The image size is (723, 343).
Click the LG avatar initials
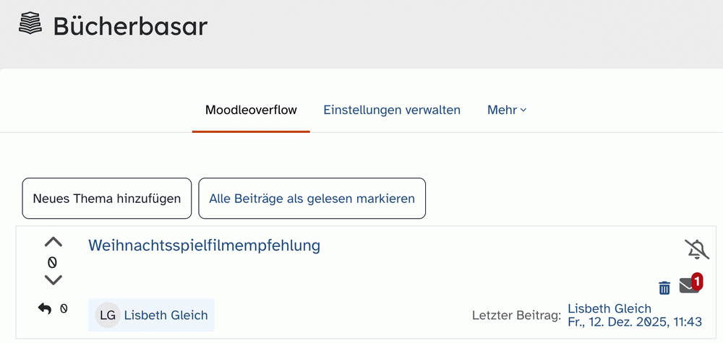pyautogui.click(x=108, y=315)
